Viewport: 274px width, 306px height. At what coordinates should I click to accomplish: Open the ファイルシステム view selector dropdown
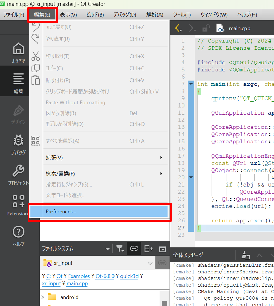[108, 249]
